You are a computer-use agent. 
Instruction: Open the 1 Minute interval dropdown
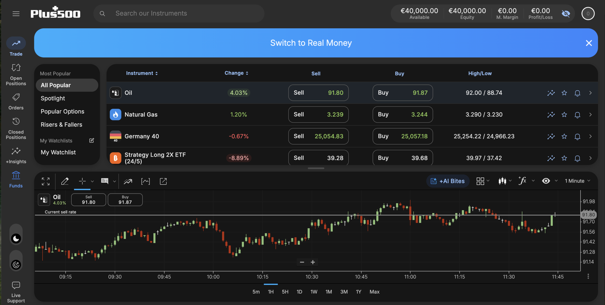(577, 181)
